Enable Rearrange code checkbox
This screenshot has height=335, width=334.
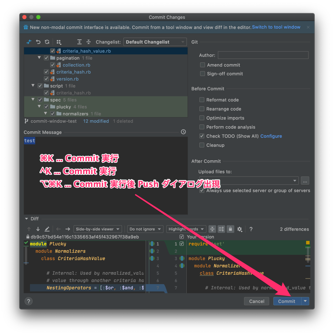202,109
